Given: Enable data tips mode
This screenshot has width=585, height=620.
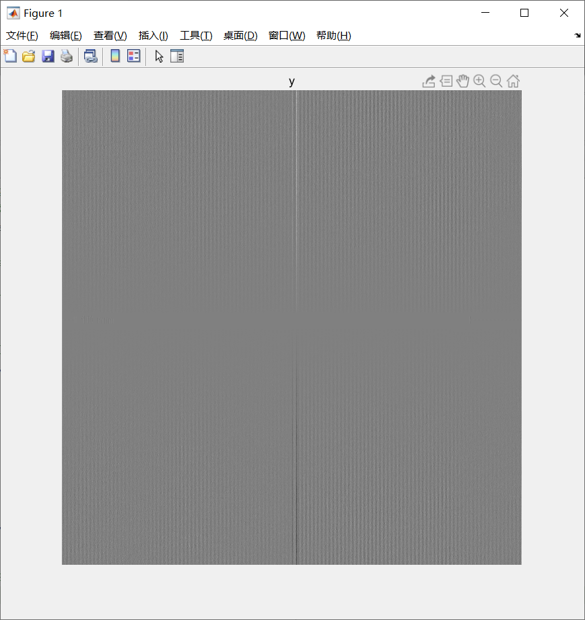Looking at the screenshot, I should pyautogui.click(x=446, y=81).
